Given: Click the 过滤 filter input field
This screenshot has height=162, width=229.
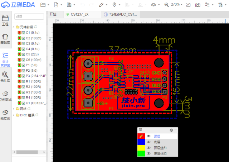Looking at the screenshot, I should (x=28, y=16).
